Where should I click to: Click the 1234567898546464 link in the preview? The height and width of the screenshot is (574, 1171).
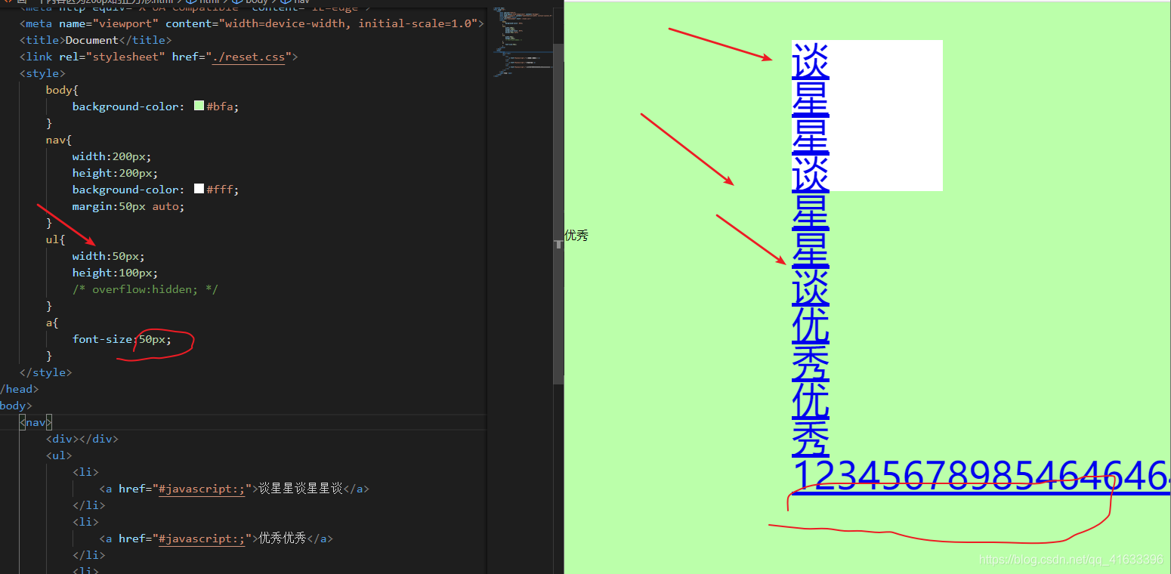coord(981,477)
